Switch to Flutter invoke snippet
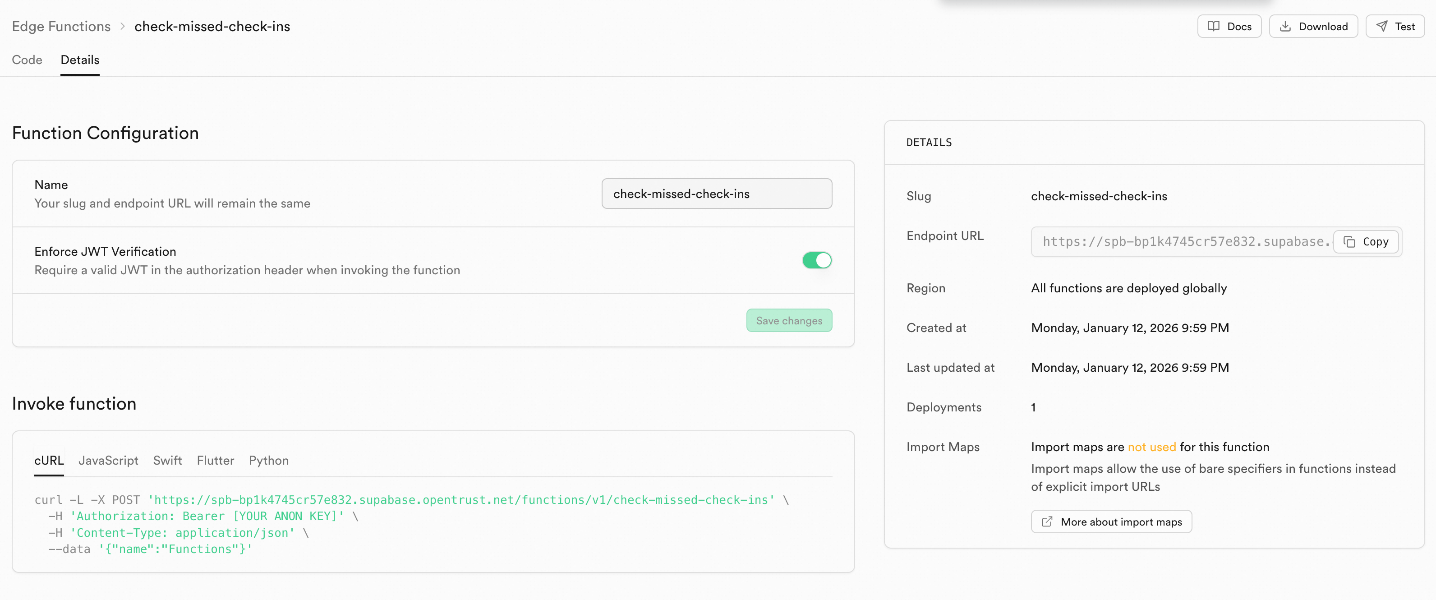The image size is (1436, 600). pos(215,460)
